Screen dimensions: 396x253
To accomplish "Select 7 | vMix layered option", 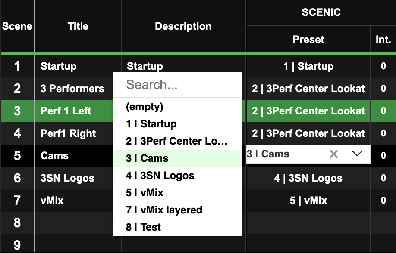I will (x=178, y=210).
